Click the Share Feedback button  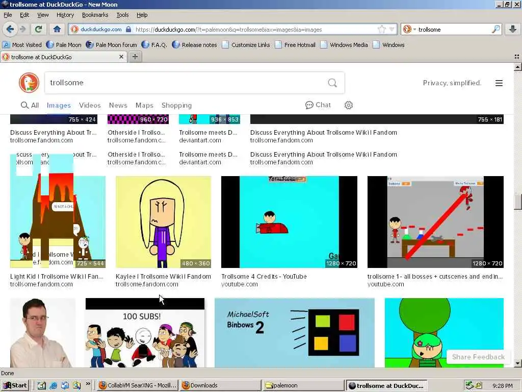[478, 357]
